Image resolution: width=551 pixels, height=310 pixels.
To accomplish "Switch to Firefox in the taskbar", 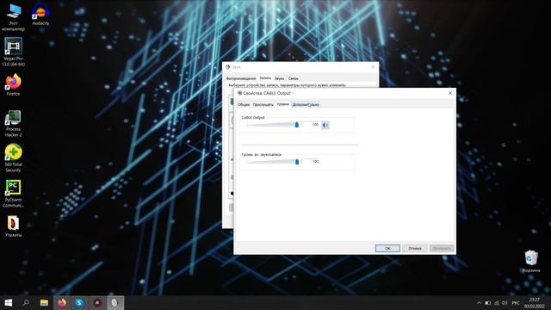I will pos(62,302).
